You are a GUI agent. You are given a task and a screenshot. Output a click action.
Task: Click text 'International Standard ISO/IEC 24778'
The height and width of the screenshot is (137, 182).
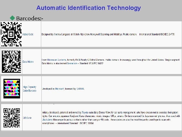click(157, 34)
